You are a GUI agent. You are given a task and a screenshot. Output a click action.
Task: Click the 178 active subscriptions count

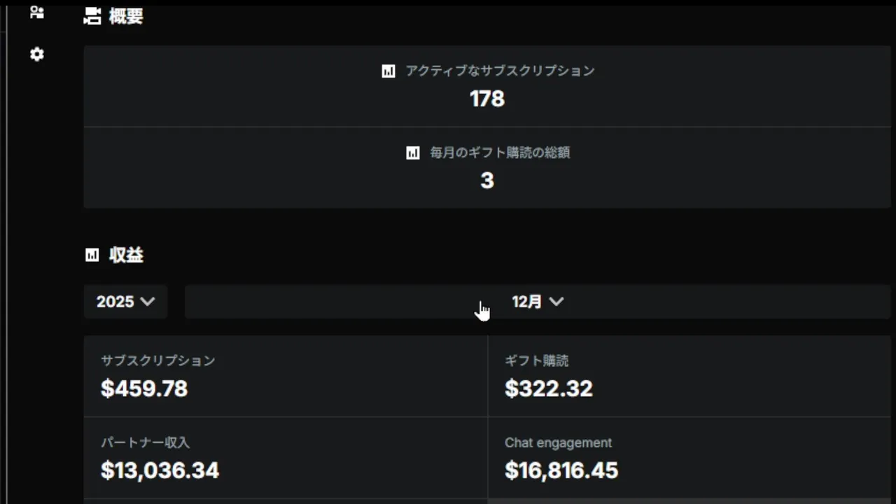[487, 99]
